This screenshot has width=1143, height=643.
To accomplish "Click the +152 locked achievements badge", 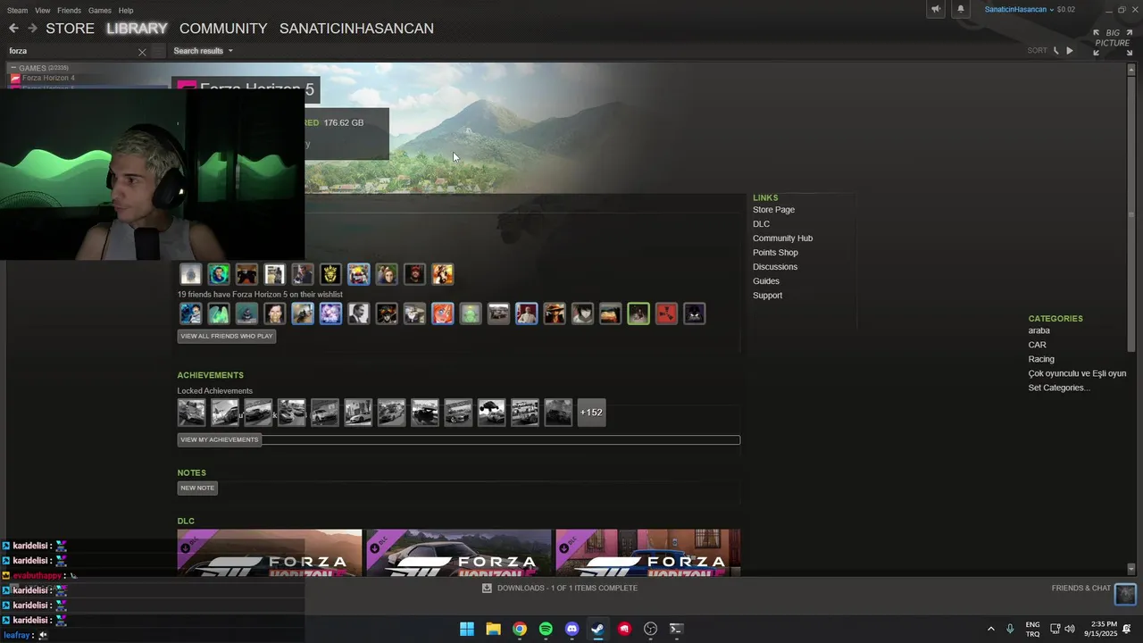I will [591, 413].
